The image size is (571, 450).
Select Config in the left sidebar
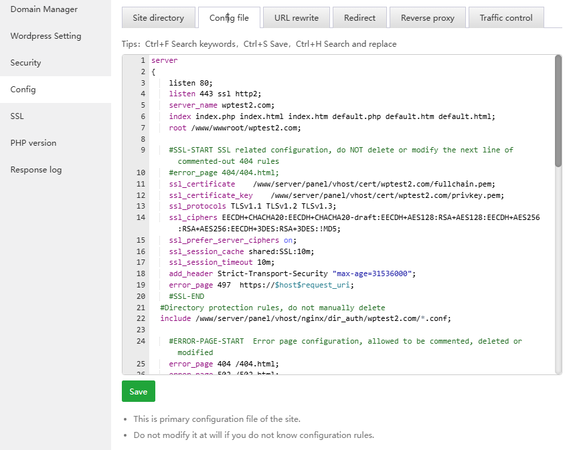coord(23,90)
